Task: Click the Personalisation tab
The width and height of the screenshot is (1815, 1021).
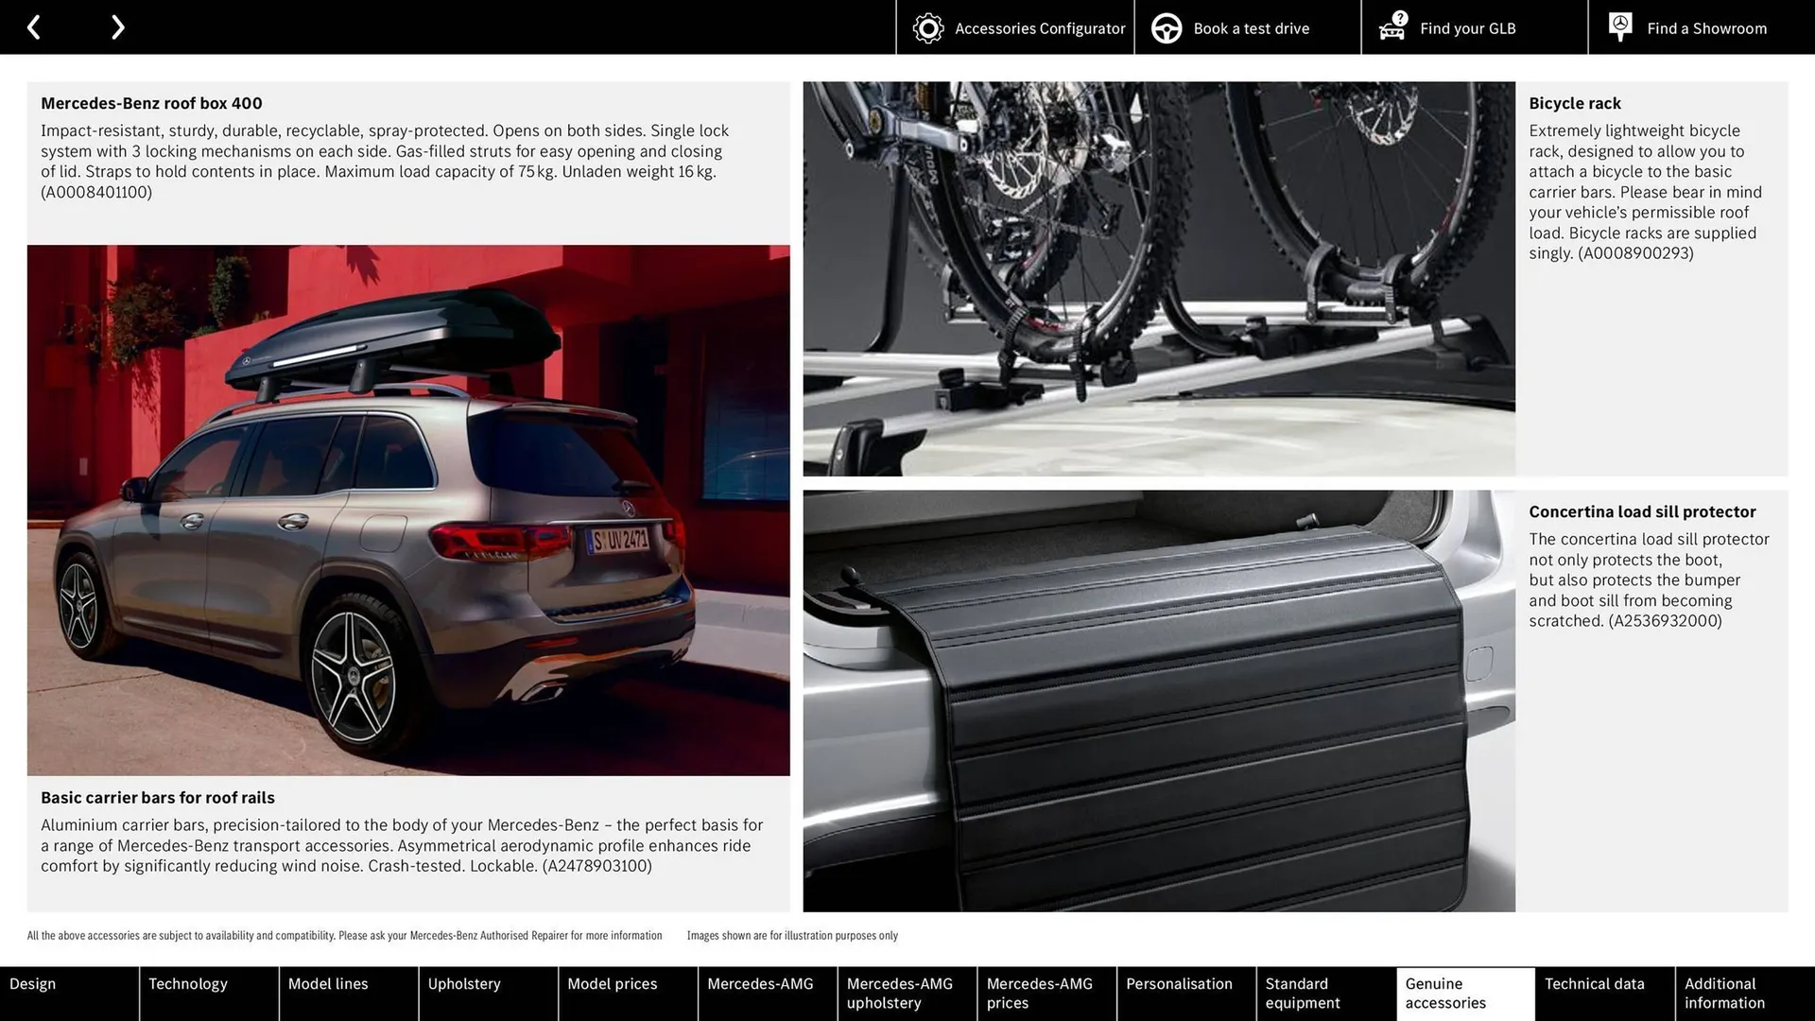Action: (1180, 983)
